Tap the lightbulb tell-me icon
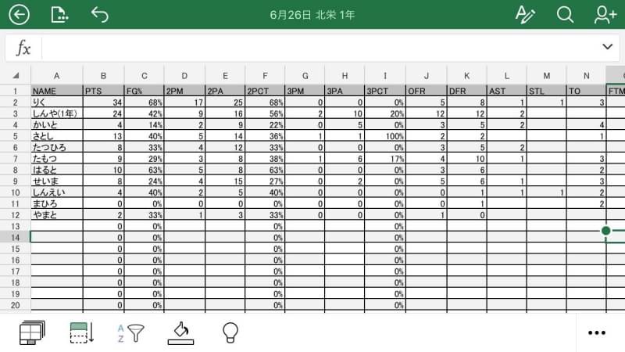The height and width of the screenshot is (352, 625). 230,332
